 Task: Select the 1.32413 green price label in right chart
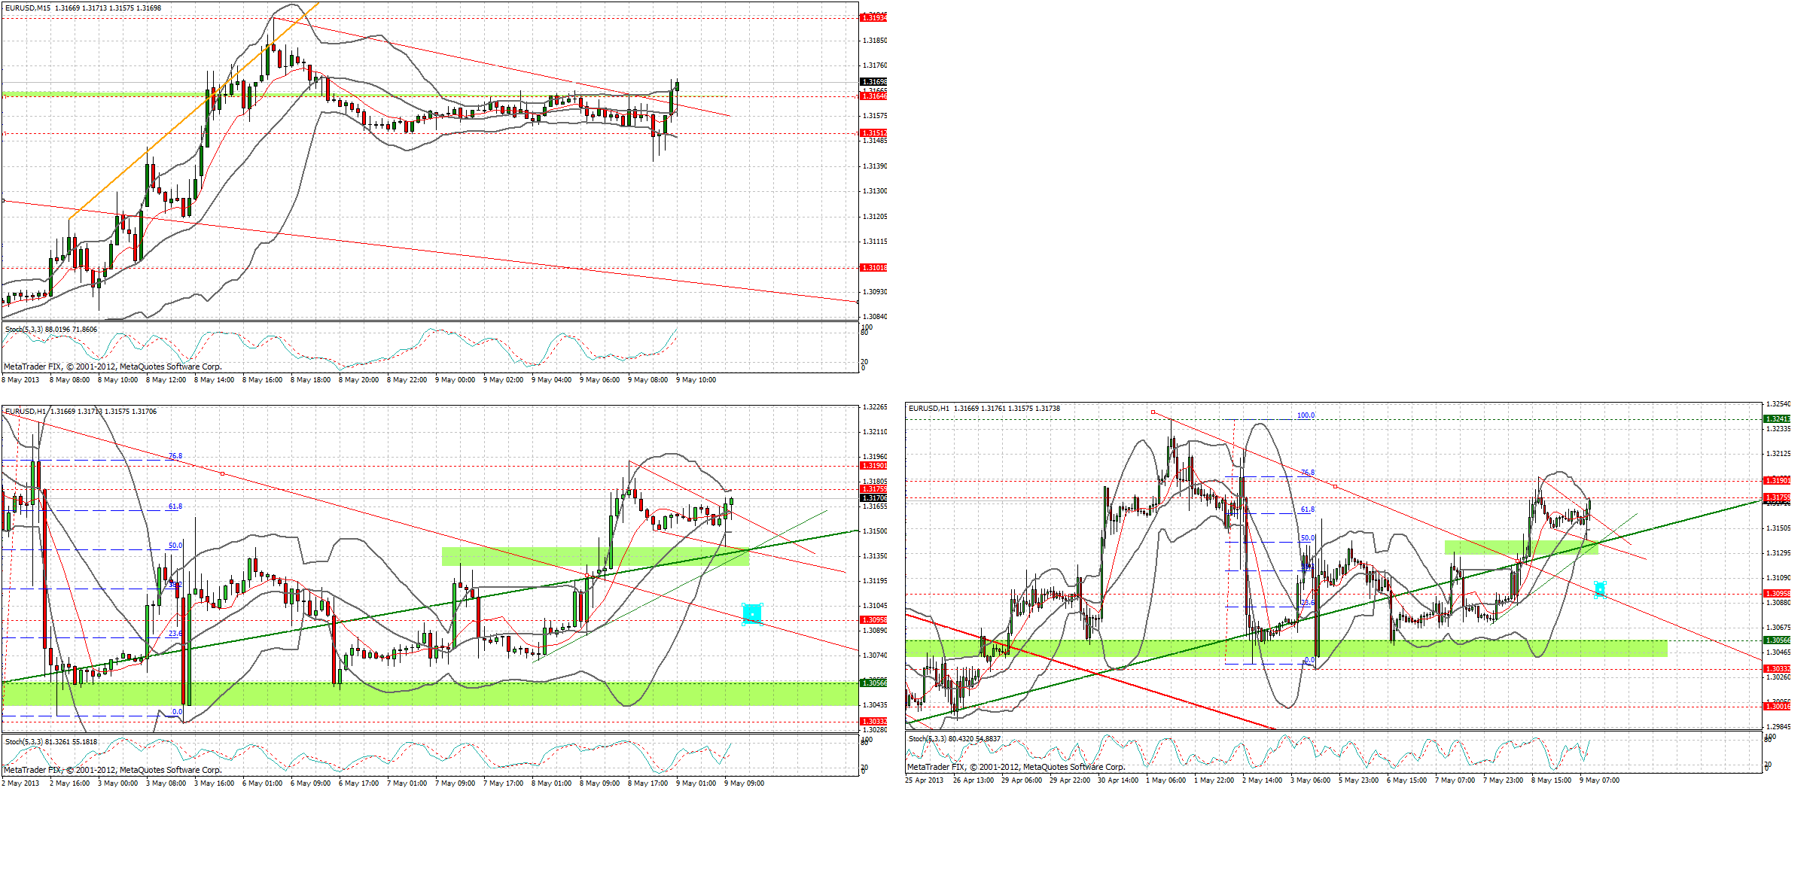coord(1777,418)
